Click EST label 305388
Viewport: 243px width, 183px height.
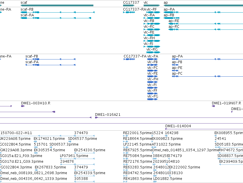click(81, 179)
